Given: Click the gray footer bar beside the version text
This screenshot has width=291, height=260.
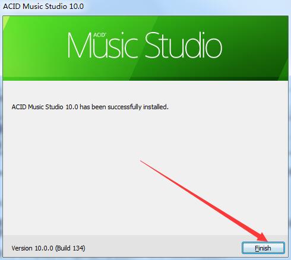Looking at the screenshot, I should point(162,248).
